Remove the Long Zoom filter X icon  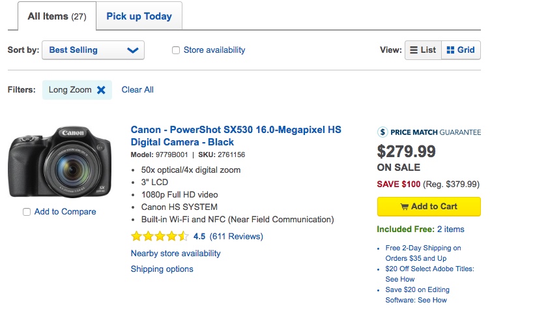click(101, 90)
